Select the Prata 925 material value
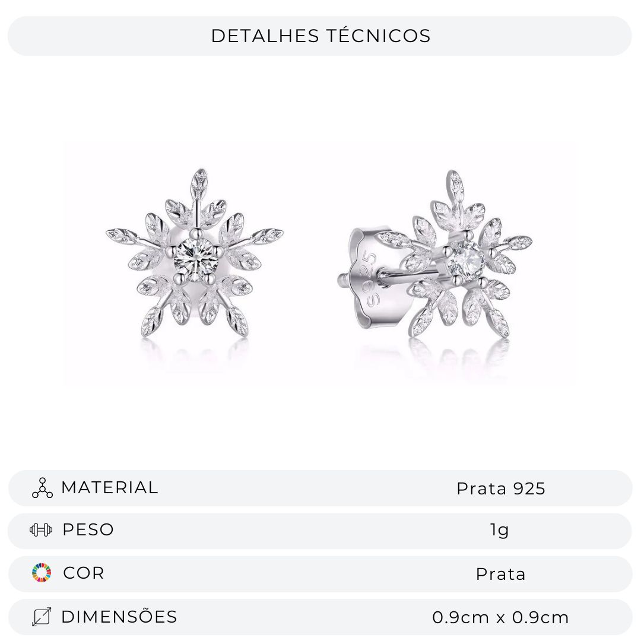The height and width of the screenshot is (641, 641). pos(501,488)
